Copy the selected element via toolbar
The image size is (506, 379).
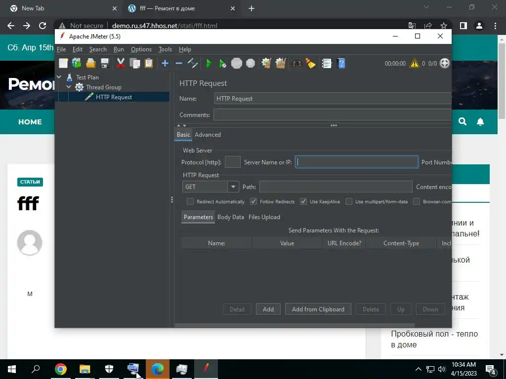[x=134, y=64]
